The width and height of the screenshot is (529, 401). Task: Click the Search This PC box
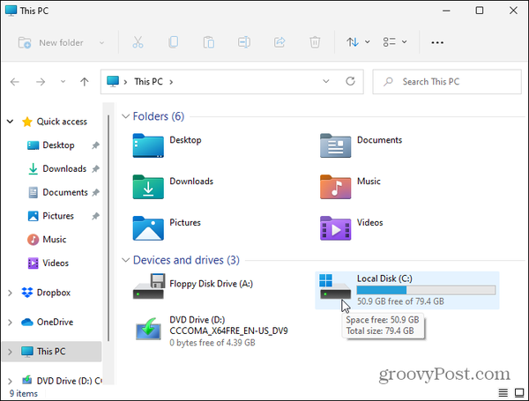click(447, 82)
